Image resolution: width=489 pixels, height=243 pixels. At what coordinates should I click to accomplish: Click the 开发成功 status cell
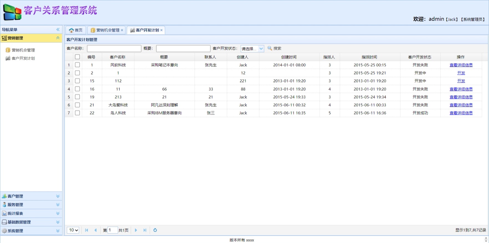coord(420,113)
